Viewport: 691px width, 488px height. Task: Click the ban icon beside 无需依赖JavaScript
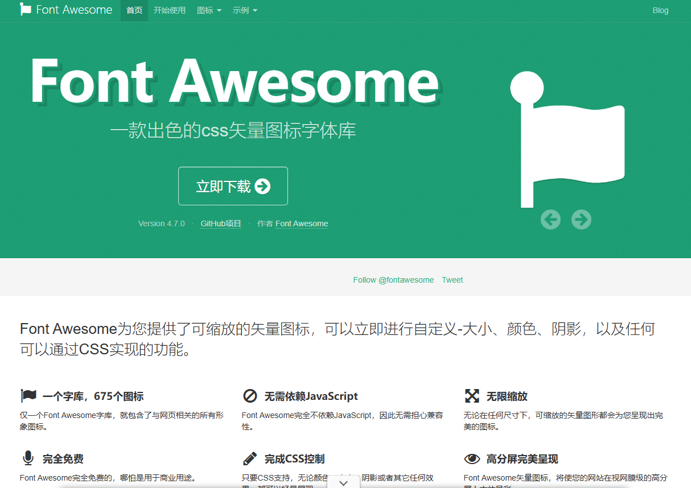250,396
